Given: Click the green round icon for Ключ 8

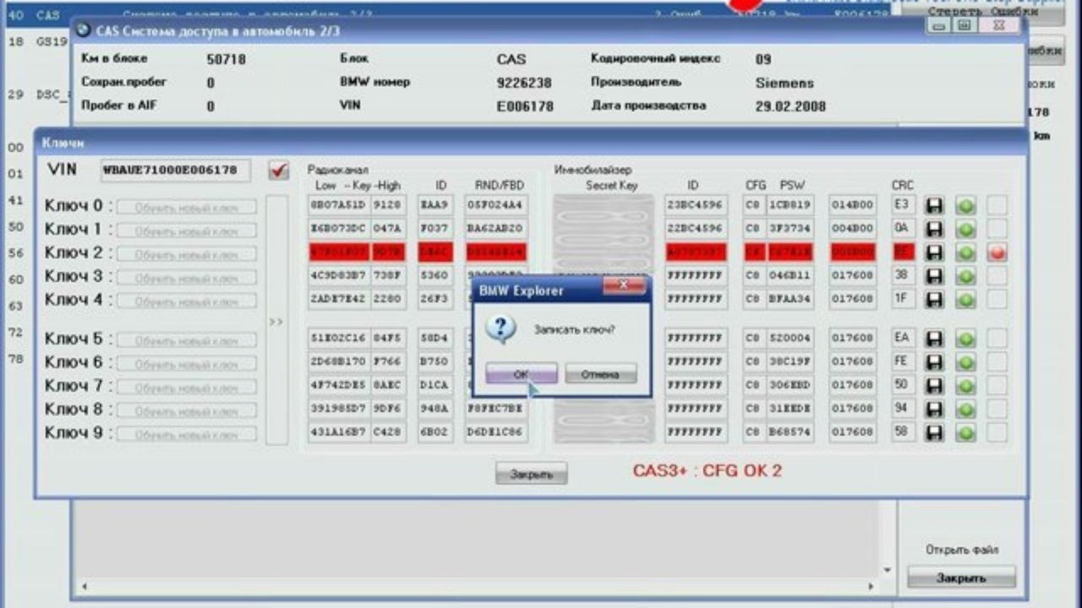Looking at the screenshot, I should click(x=965, y=410).
